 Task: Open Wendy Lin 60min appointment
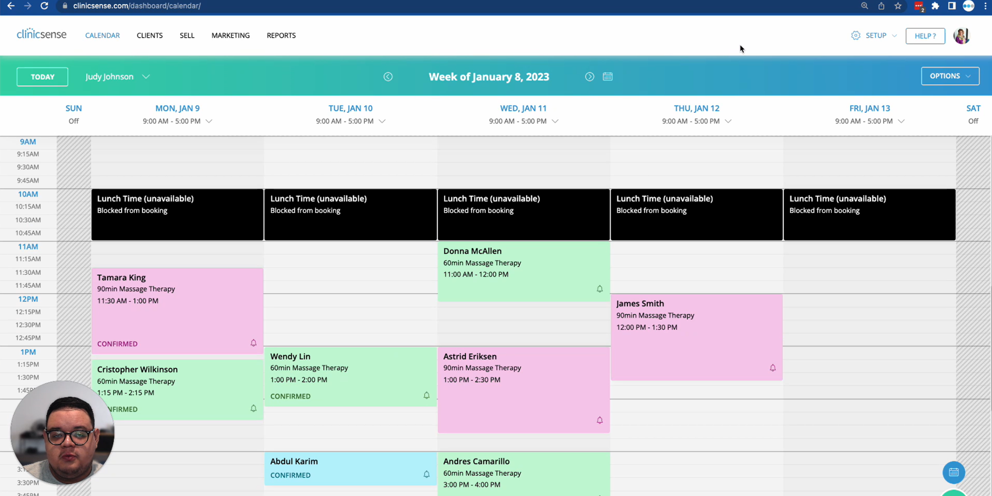pyautogui.click(x=351, y=376)
